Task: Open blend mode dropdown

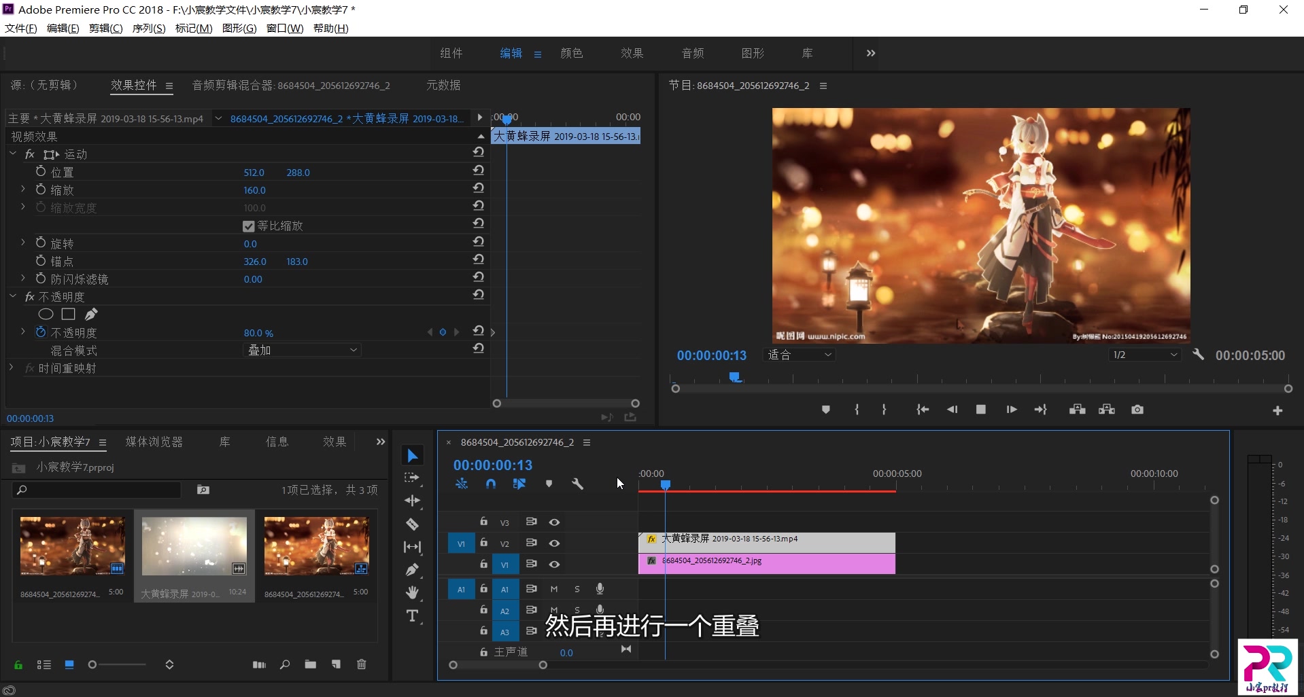Action: (302, 350)
